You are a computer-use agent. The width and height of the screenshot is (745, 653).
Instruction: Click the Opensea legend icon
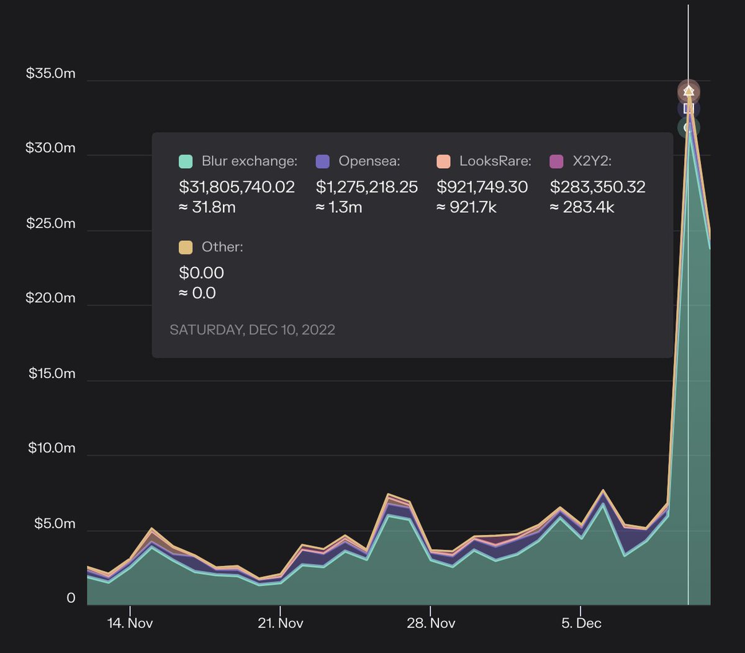pyautogui.click(x=322, y=160)
